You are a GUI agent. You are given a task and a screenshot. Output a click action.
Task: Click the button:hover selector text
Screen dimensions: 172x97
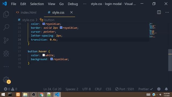[x=37, y=51]
